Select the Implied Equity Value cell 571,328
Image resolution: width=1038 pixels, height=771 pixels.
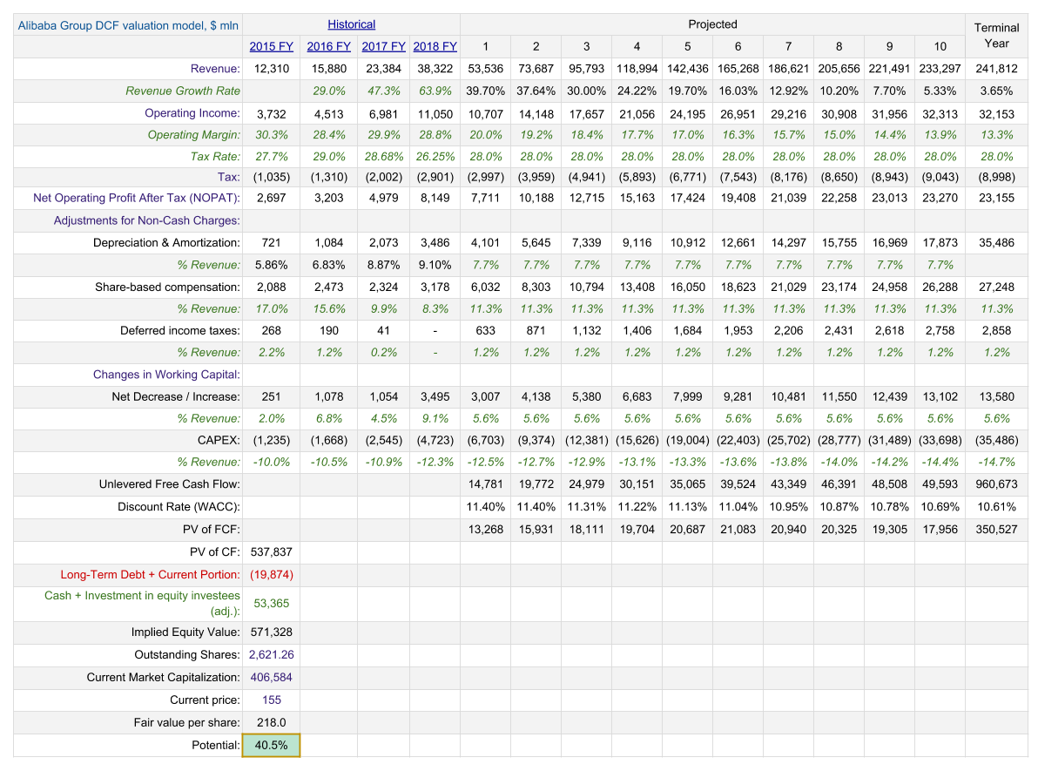(x=271, y=632)
